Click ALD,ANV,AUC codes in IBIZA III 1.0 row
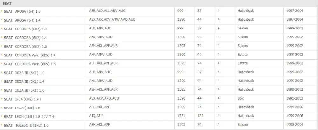The height and width of the screenshot is (130, 318). 100,72
